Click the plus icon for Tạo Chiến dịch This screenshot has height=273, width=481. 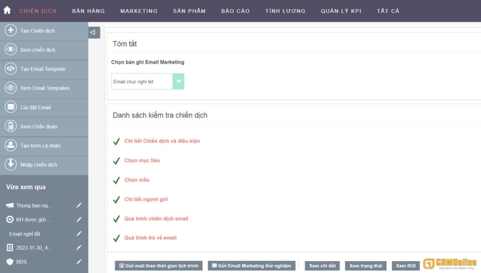[10, 30]
